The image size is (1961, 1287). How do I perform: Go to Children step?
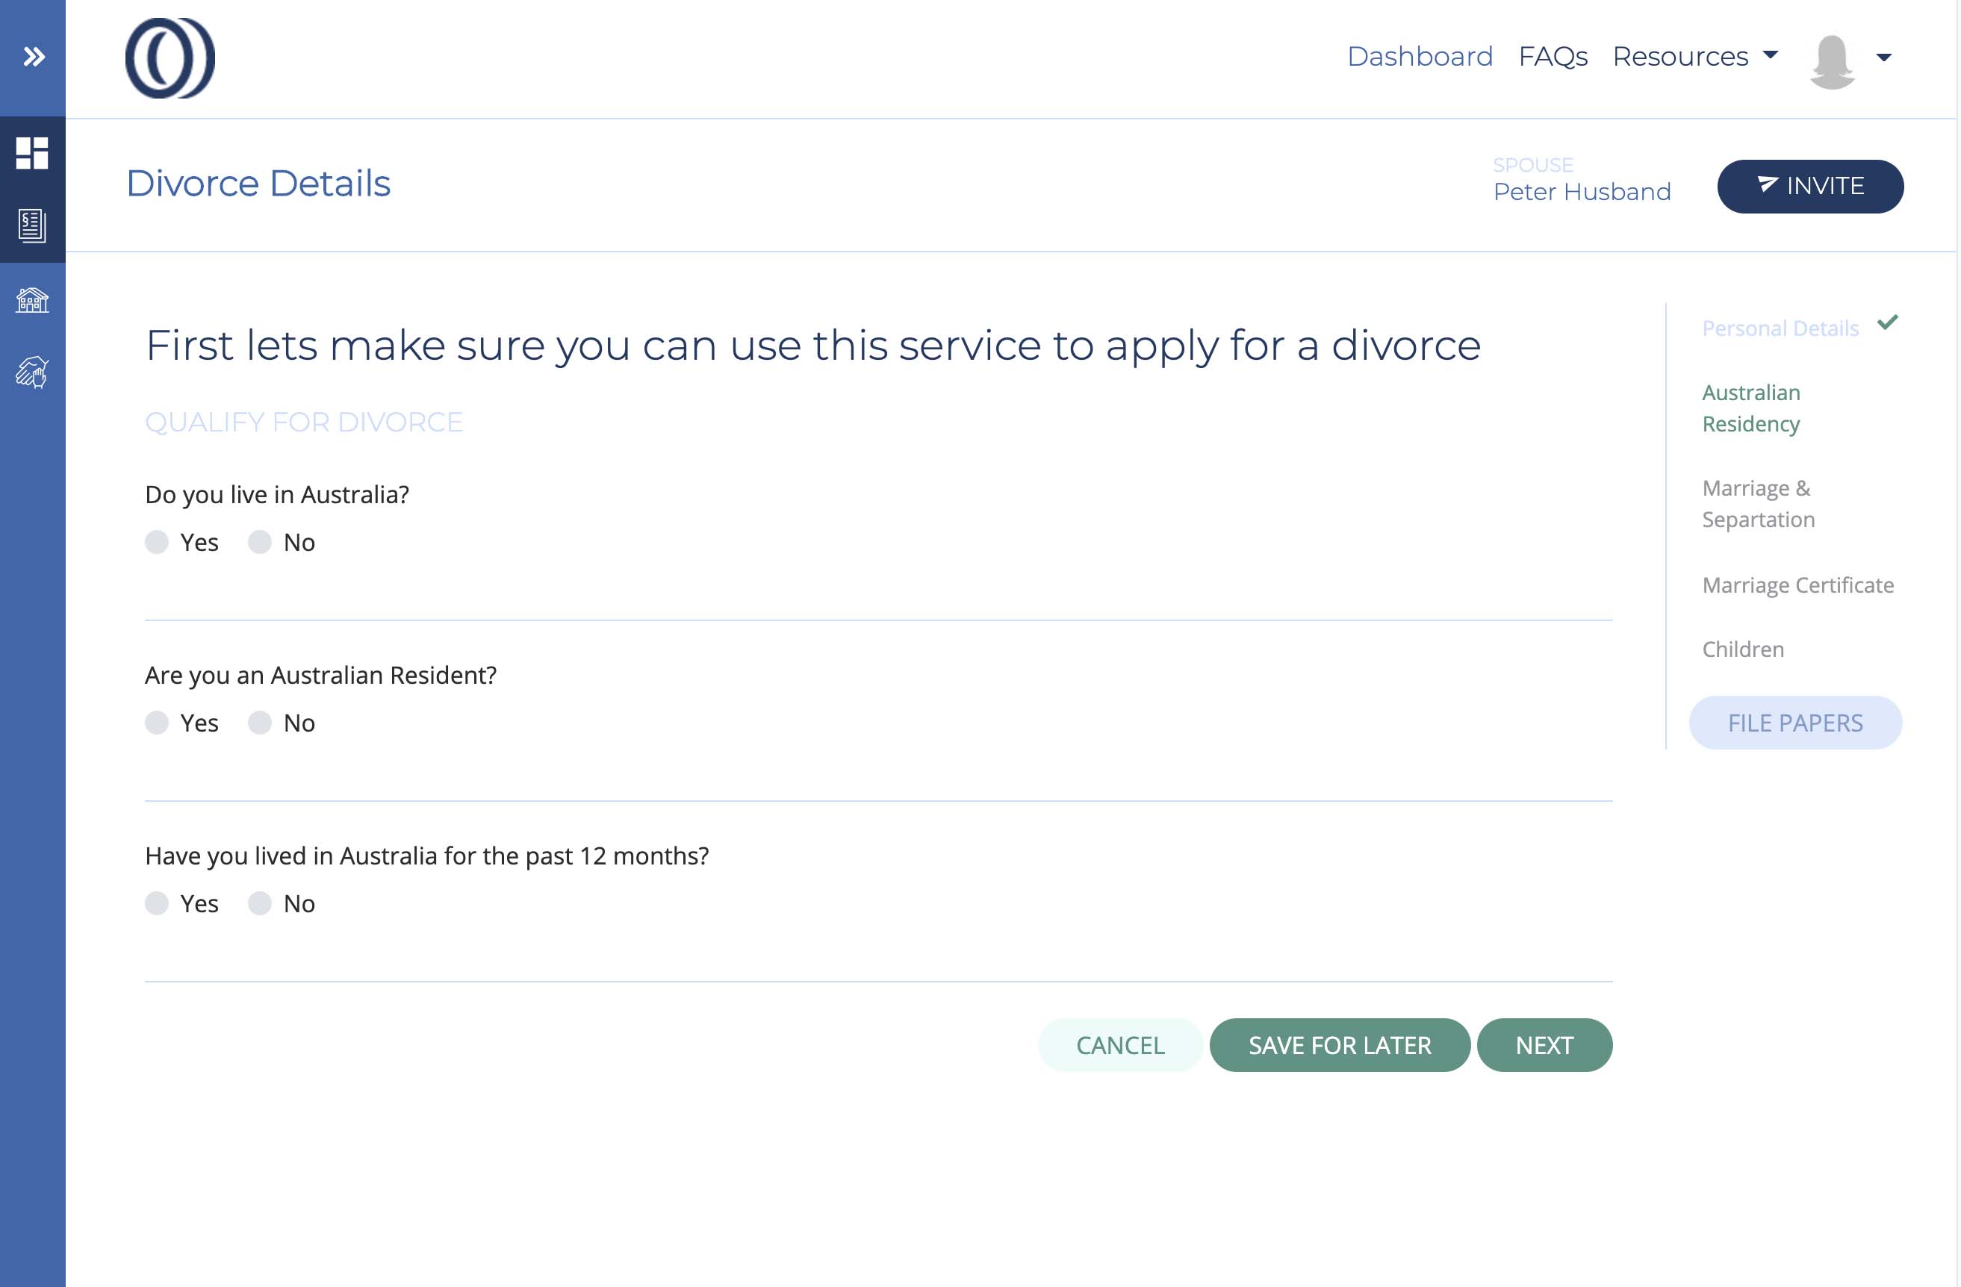[1743, 649]
